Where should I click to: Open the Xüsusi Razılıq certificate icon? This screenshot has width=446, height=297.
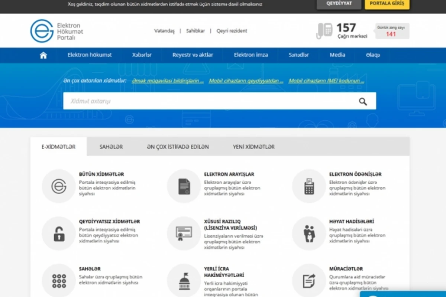pos(184,234)
